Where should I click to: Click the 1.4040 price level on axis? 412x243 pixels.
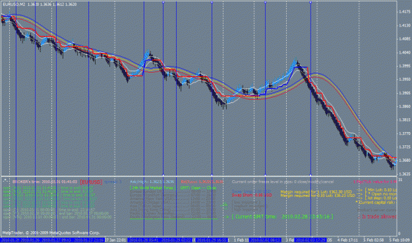coord(405,52)
